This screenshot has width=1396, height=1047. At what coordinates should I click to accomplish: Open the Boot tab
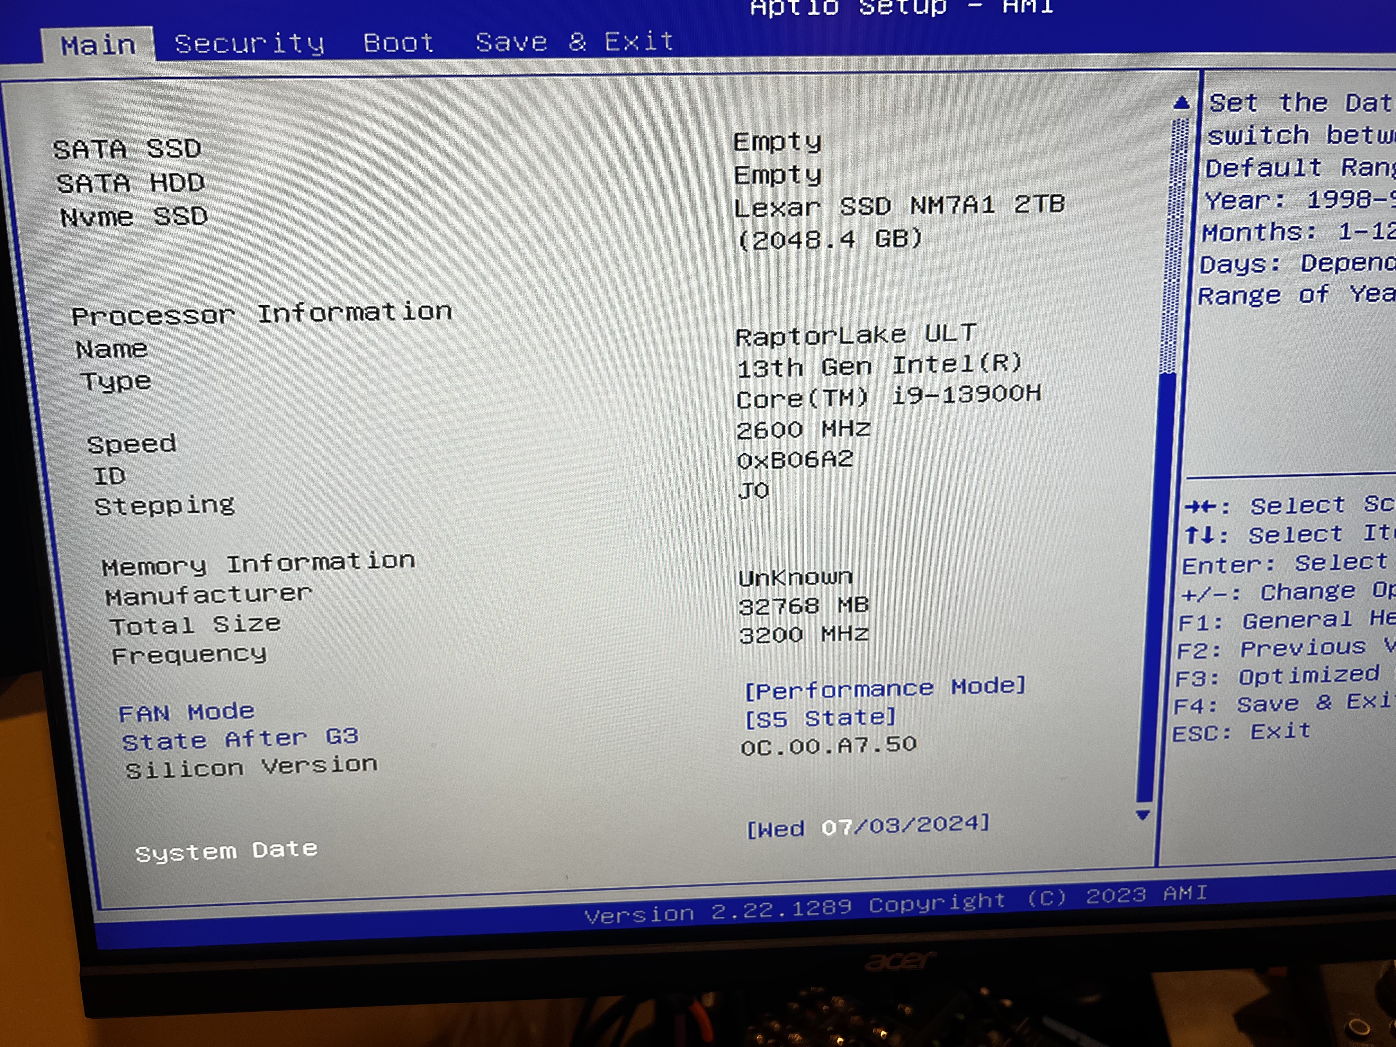[398, 42]
